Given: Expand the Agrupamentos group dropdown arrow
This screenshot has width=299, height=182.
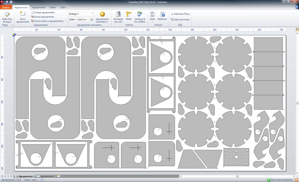Looking at the screenshot, I should (66, 21).
